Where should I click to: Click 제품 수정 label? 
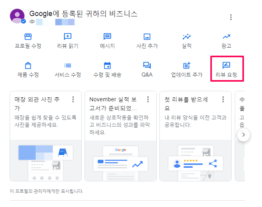[x=28, y=75]
